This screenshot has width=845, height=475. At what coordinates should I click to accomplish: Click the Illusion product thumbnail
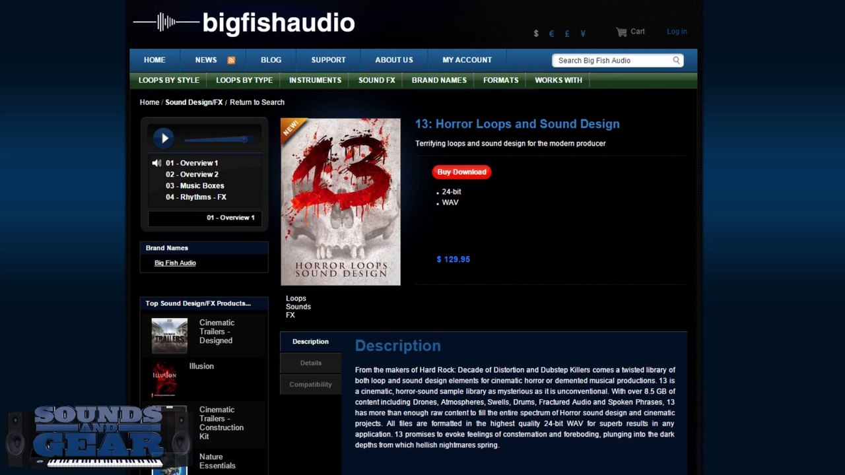[x=164, y=379]
